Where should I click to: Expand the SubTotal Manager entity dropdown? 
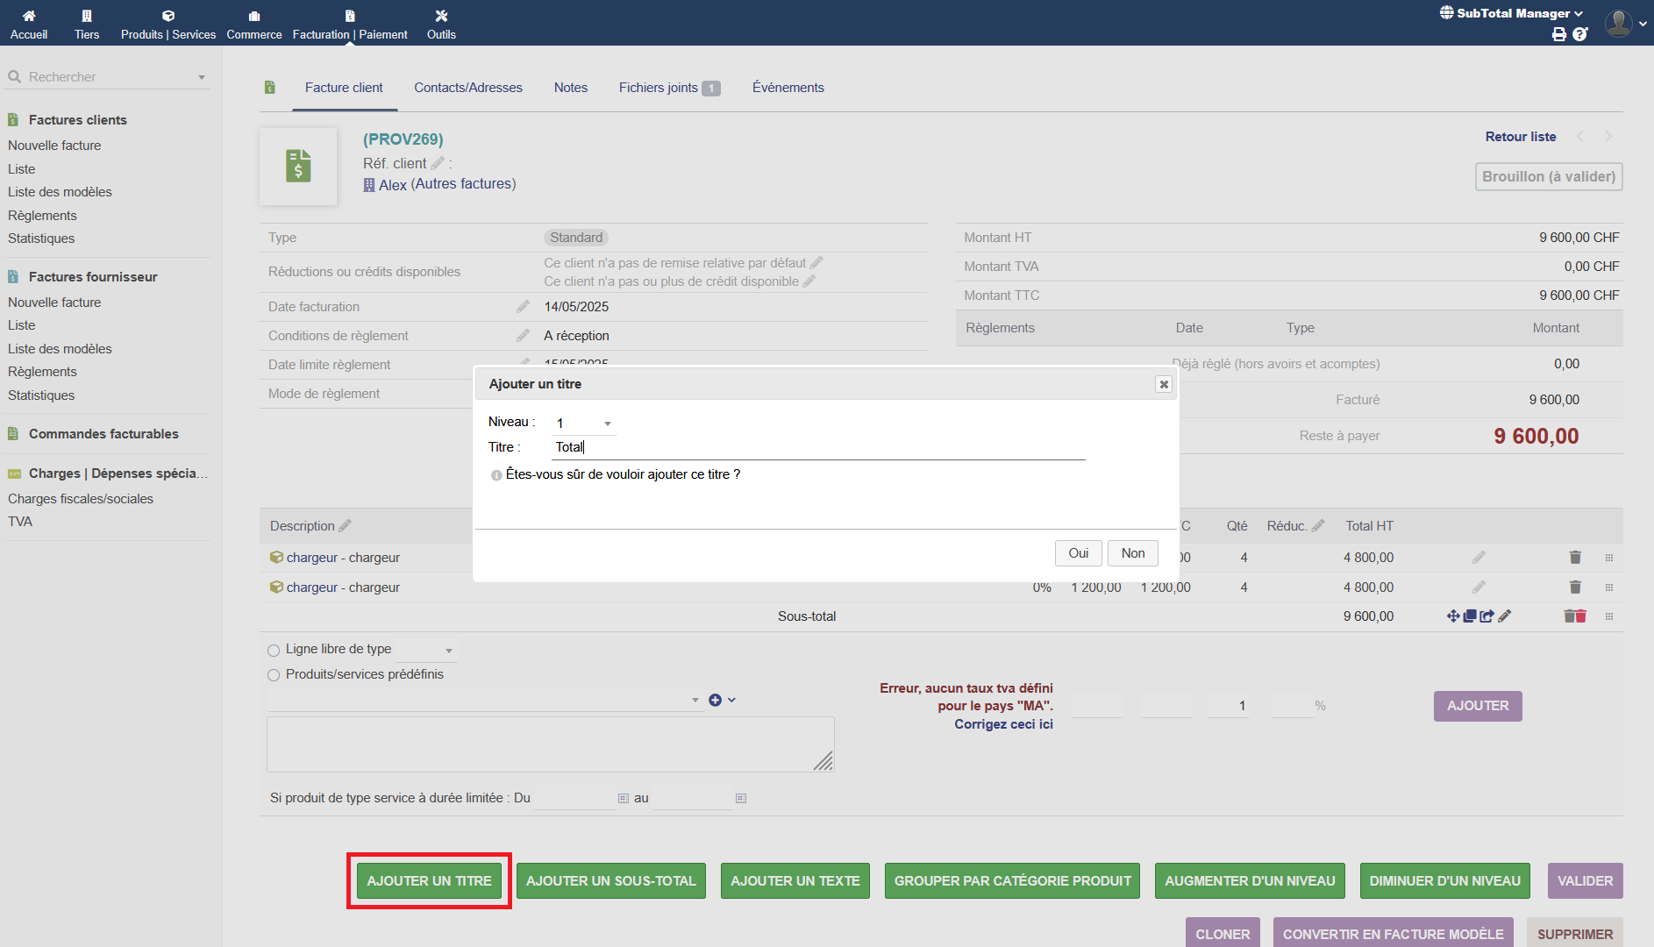click(x=1512, y=13)
